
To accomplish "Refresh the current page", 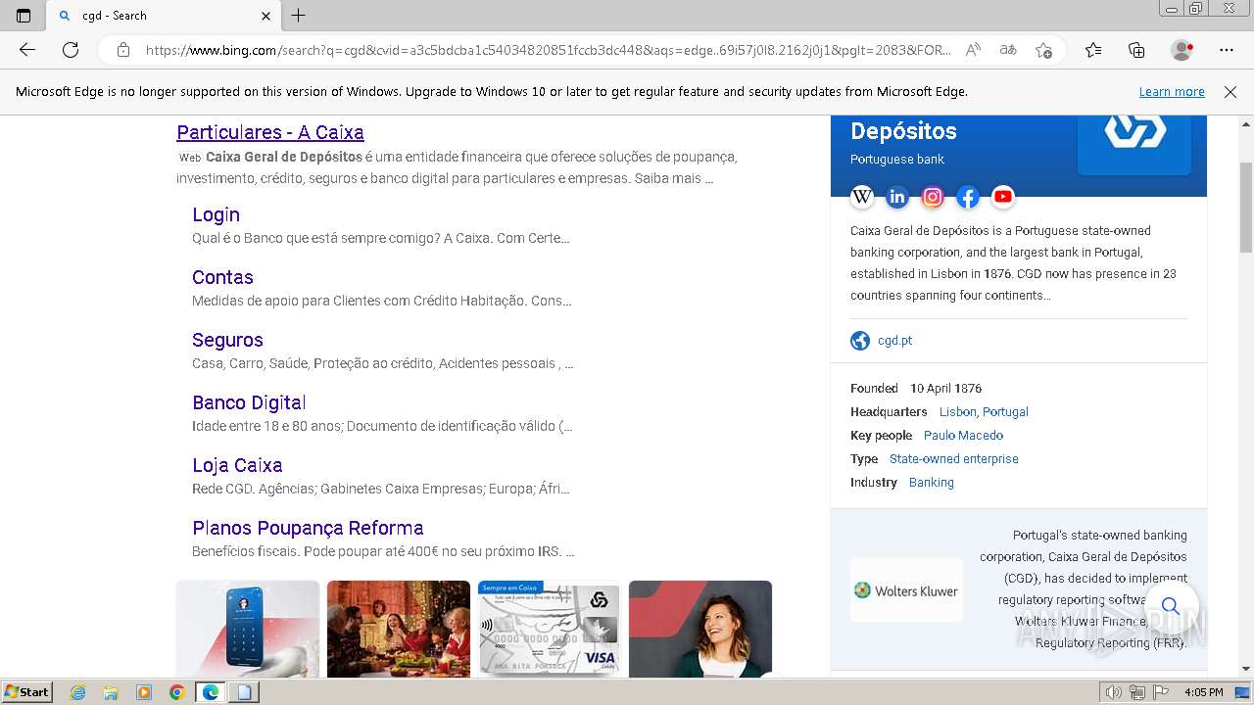I will (71, 50).
